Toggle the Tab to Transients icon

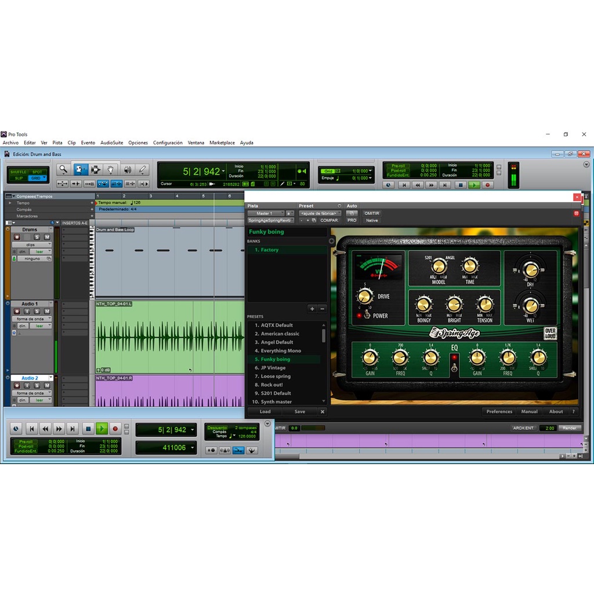coord(76,184)
